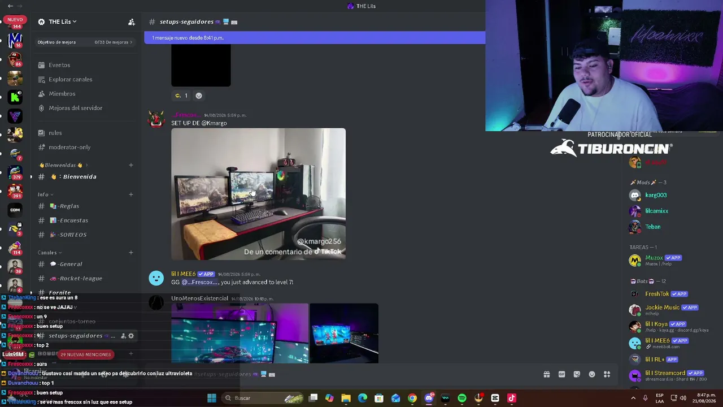The height and width of the screenshot is (407, 723).
Task: Open the emoji picker in message bar
Action: coord(592,374)
